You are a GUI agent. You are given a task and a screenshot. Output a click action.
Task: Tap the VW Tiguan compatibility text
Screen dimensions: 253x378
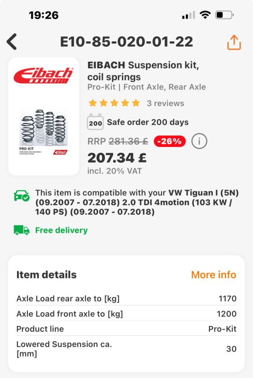[133, 203]
